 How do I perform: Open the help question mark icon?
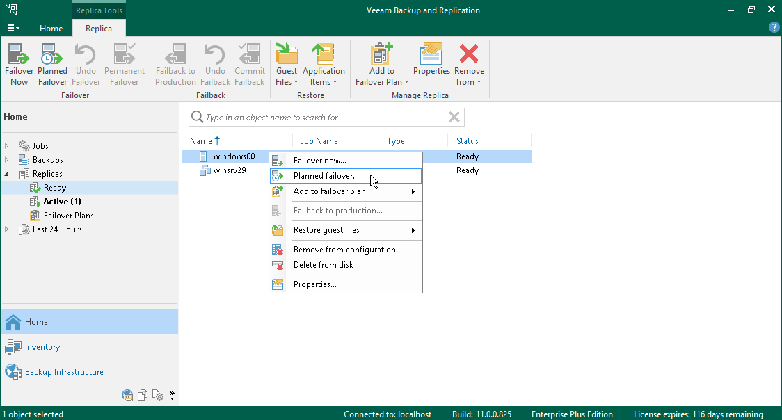coord(774,28)
